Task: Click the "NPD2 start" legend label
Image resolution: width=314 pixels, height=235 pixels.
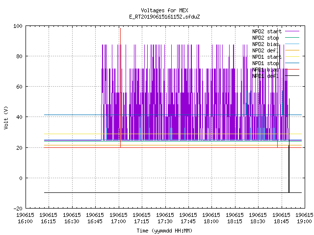Action: (x=267, y=31)
